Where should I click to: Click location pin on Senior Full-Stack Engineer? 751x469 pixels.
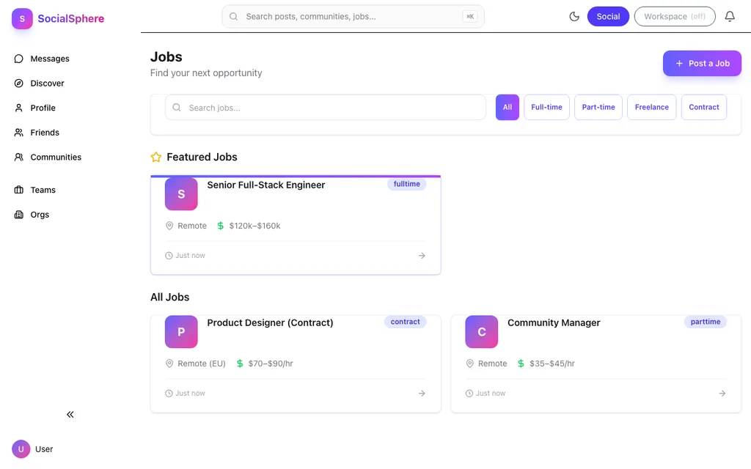point(169,226)
